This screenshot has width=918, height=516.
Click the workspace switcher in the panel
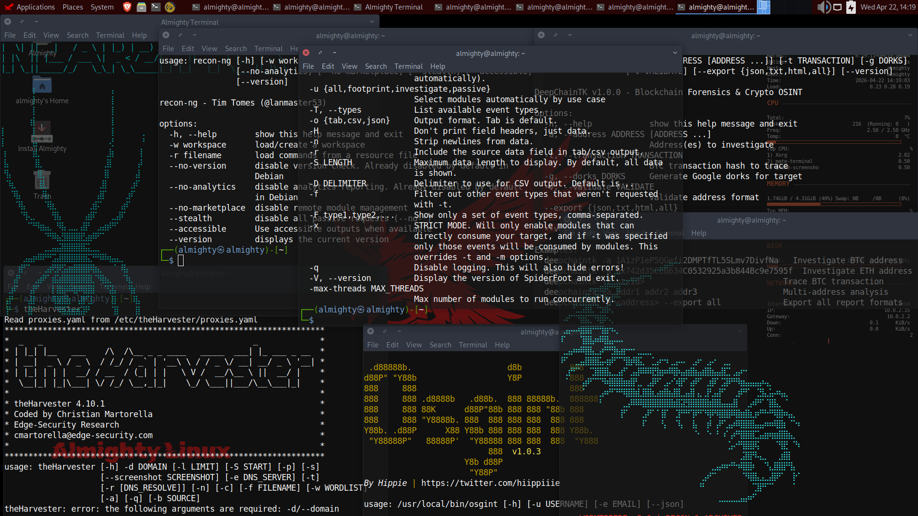764,7
